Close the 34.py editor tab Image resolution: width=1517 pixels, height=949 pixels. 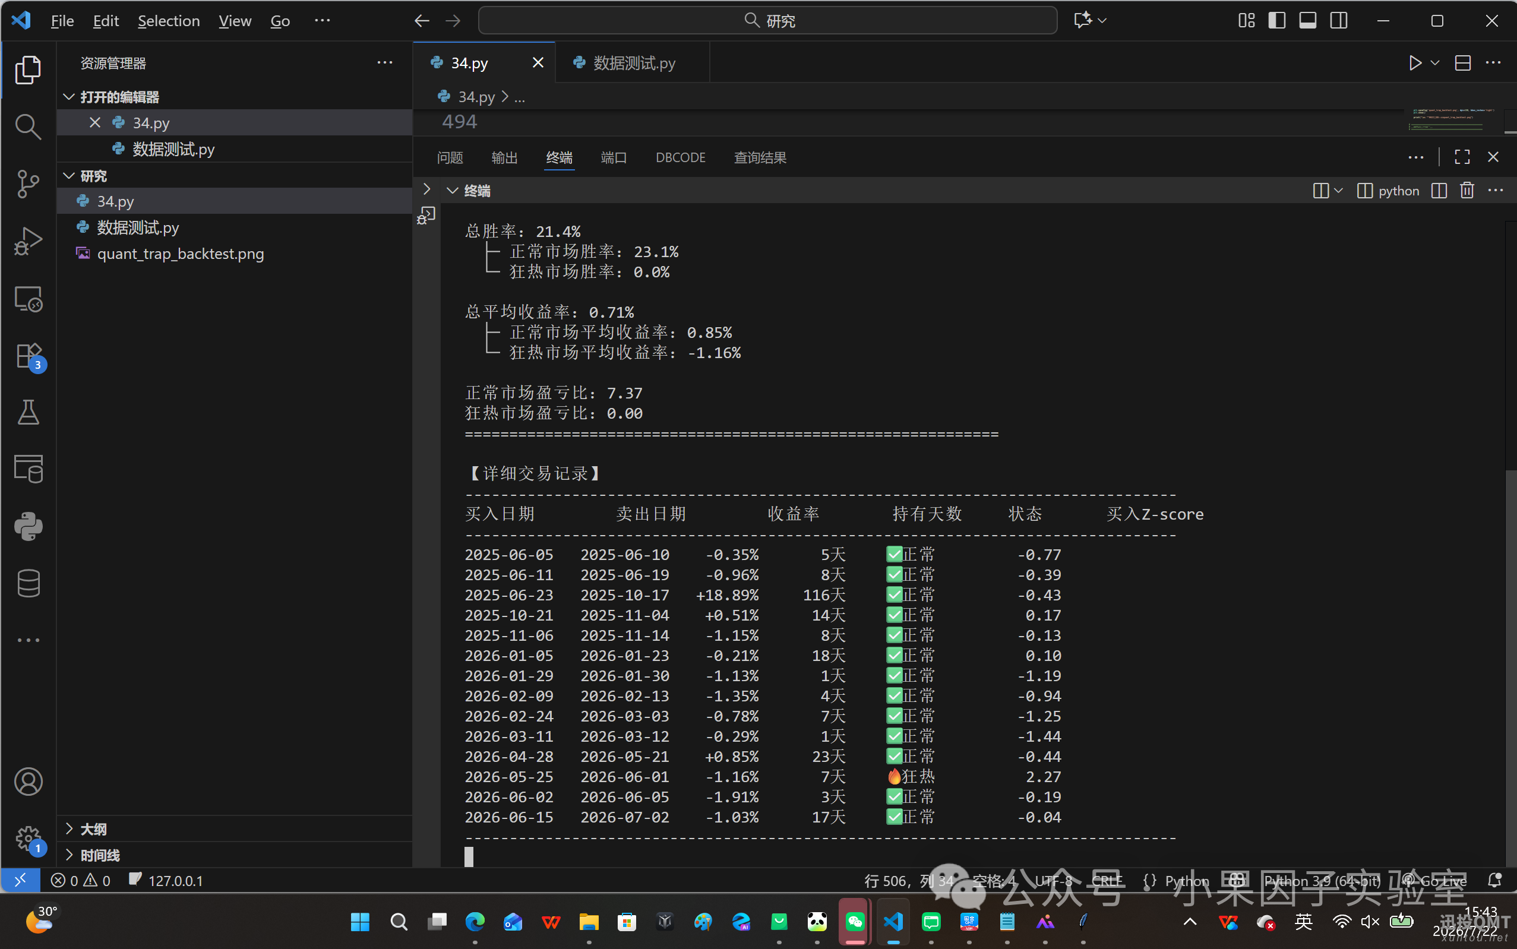[x=538, y=63]
